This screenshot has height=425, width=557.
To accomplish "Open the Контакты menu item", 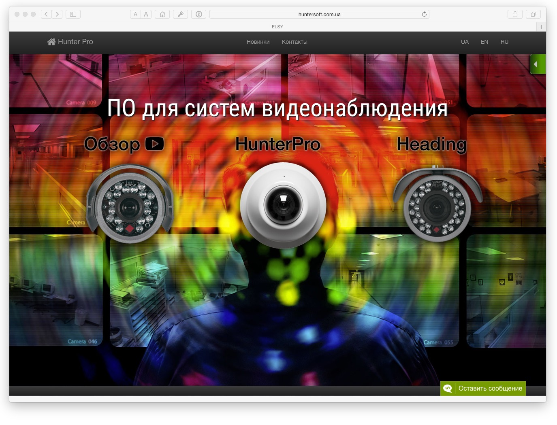I will [295, 42].
